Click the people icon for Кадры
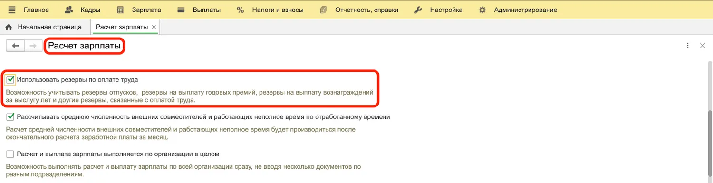713x183 pixels. click(69, 10)
